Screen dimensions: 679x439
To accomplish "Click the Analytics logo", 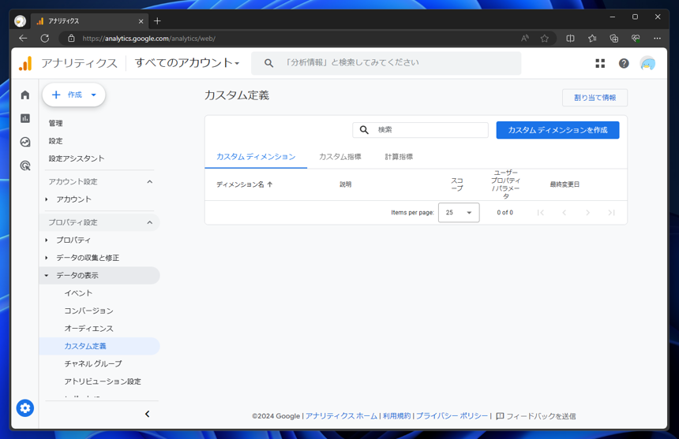I will click(25, 64).
